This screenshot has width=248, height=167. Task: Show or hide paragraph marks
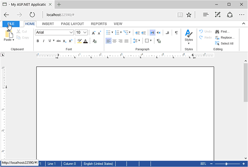pos(176,33)
